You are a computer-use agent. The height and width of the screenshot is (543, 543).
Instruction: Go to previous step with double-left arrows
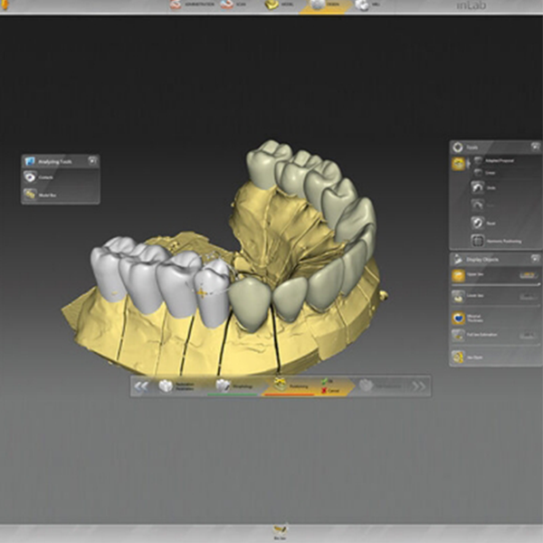click(x=141, y=386)
